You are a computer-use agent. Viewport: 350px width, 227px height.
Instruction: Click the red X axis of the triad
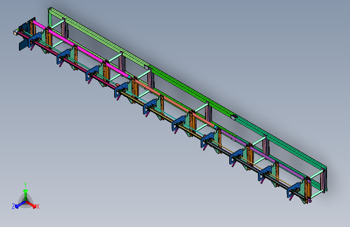coord(31,204)
